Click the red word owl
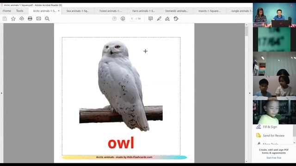The image size is (296, 166). [121, 143]
